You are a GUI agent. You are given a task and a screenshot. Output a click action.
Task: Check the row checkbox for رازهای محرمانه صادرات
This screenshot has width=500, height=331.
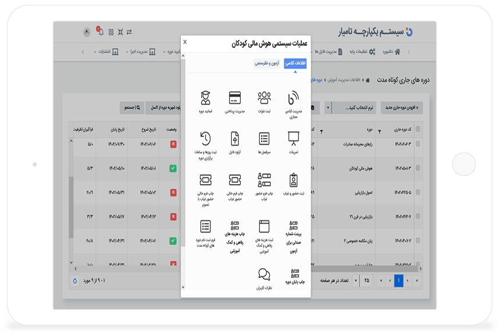418,143
